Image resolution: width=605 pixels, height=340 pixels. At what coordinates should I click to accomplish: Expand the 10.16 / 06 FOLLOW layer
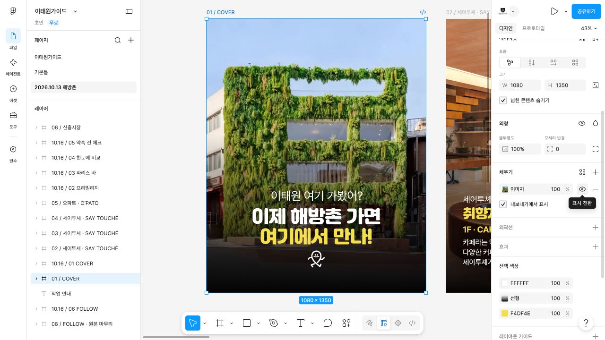pyautogui.click(x=36, y=309)
